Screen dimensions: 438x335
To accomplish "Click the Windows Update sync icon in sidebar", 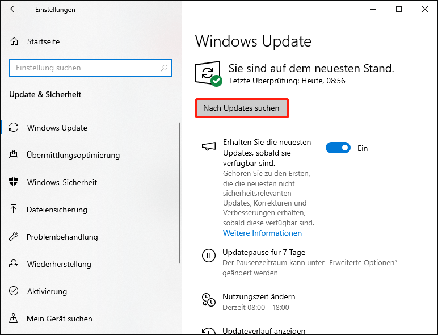I will 14,127.
